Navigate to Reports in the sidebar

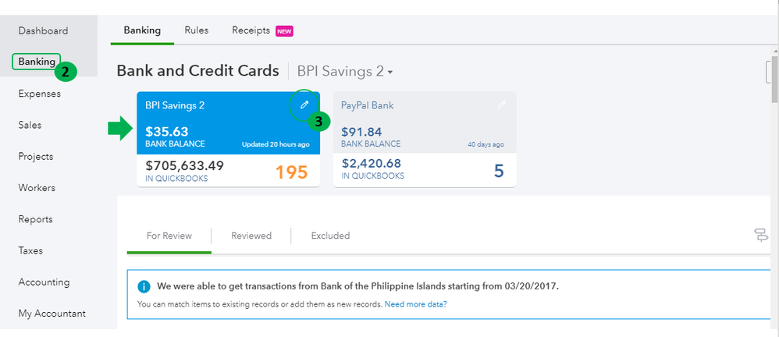(35, 219)
